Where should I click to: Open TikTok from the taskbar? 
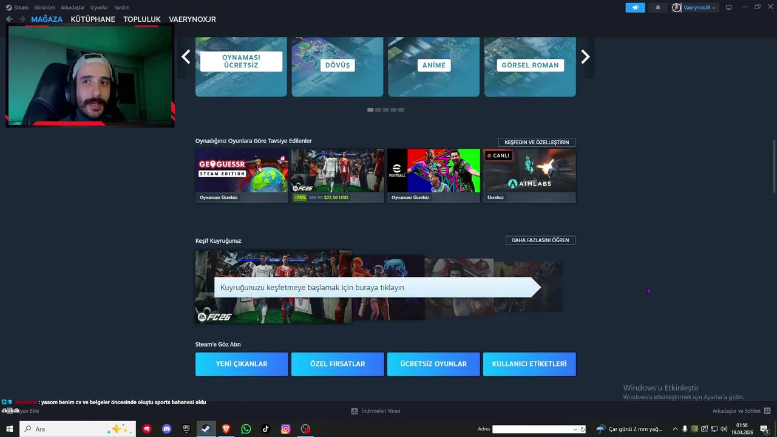265,429
